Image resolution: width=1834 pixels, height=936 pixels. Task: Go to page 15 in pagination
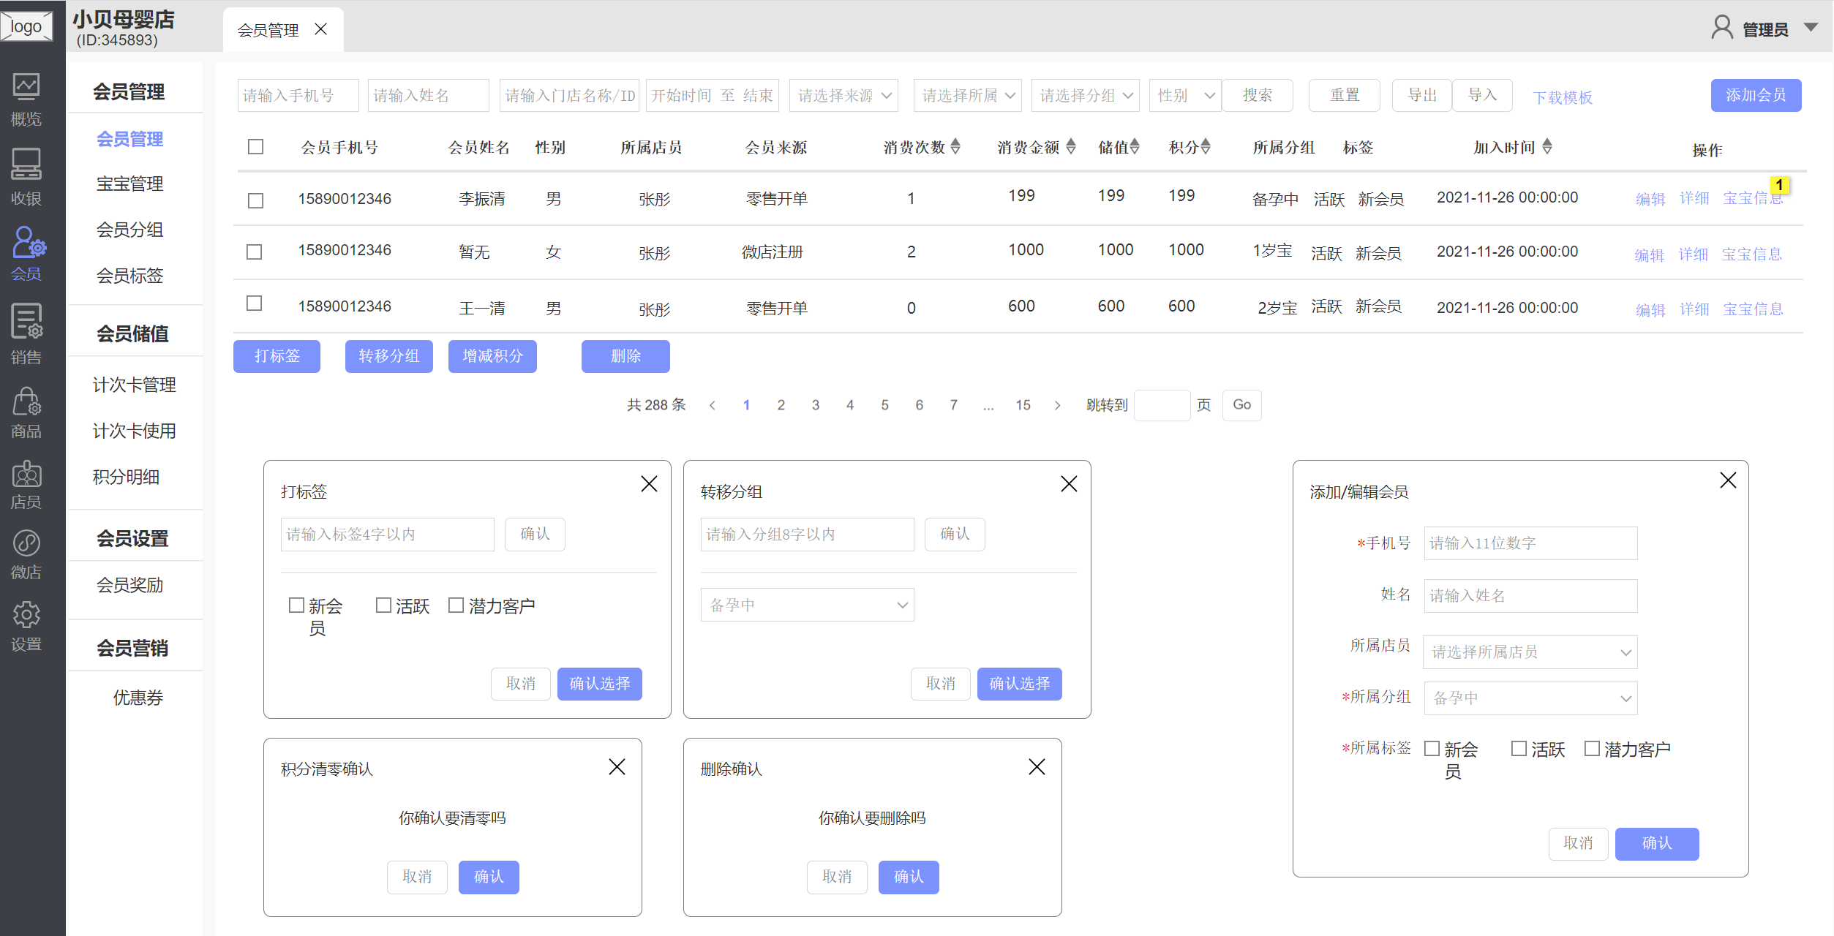1023,405
